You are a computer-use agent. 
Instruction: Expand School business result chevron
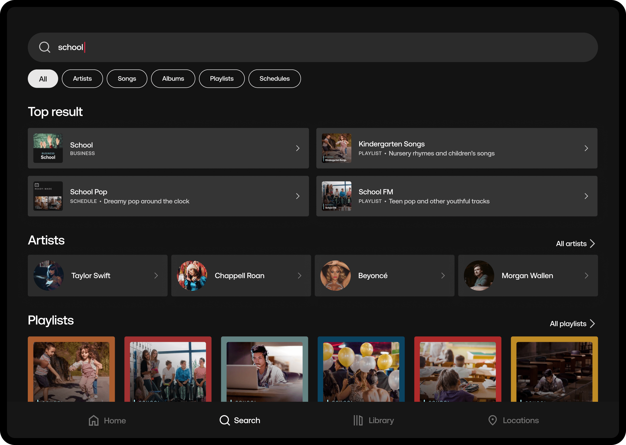298,148
